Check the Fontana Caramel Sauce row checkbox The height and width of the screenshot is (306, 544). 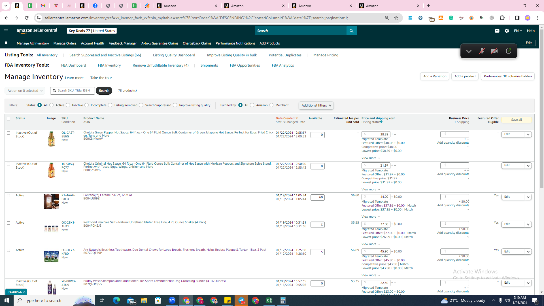[x=8, y=195]
